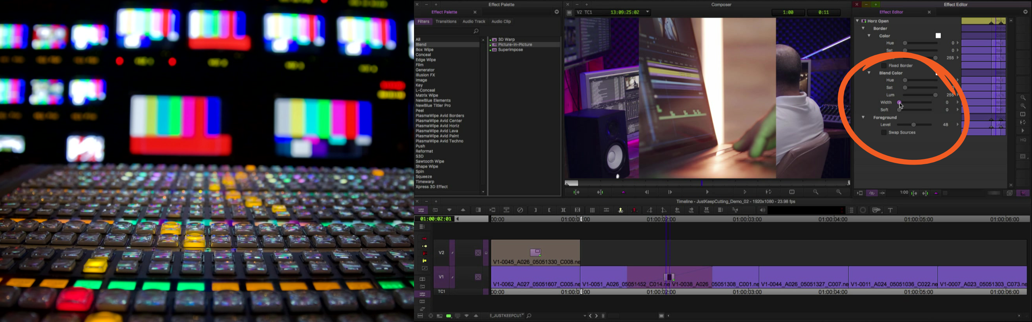The image size is (1032, 322).
Task: Select the Illusion FX category
Action: (x=425, y=75)
